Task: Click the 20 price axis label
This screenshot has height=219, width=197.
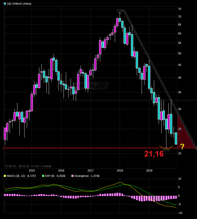Action: click(180, 153)
